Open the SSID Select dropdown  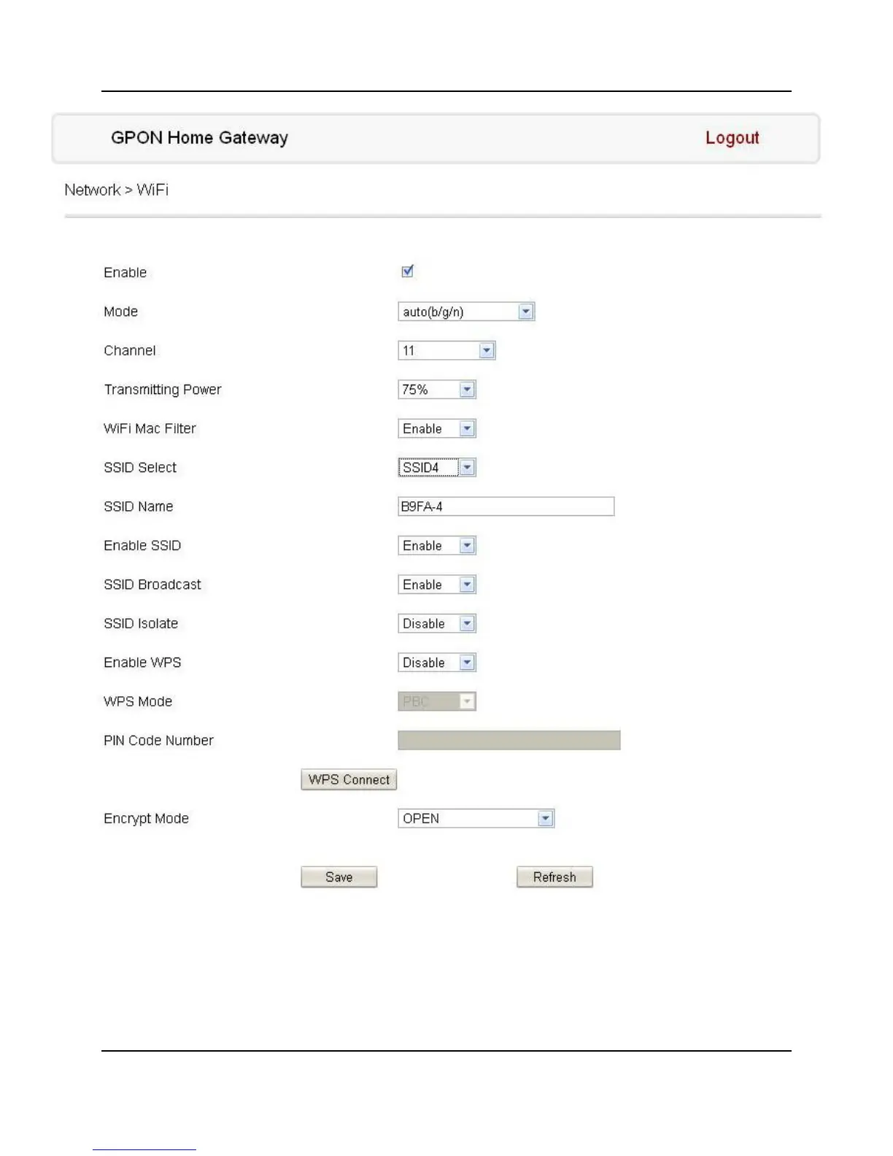[436, 468]
